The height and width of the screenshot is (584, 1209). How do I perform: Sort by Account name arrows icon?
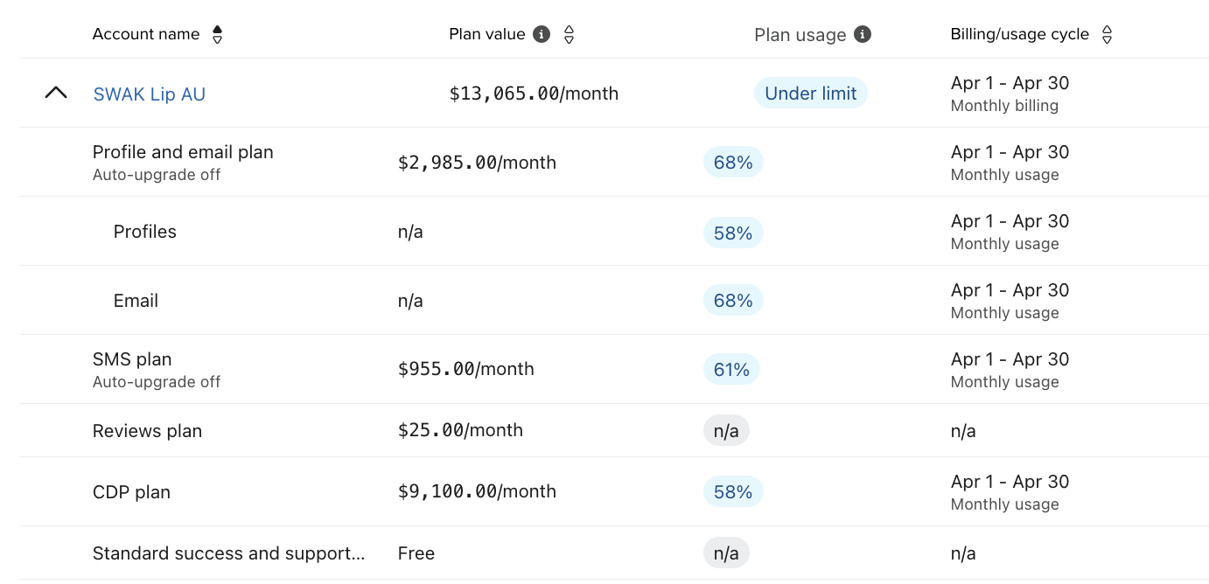click(218, 35)
